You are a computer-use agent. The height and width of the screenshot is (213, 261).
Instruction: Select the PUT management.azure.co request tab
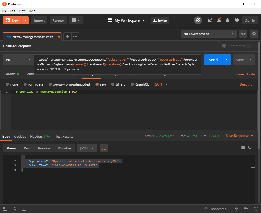(x=32, y=37)
